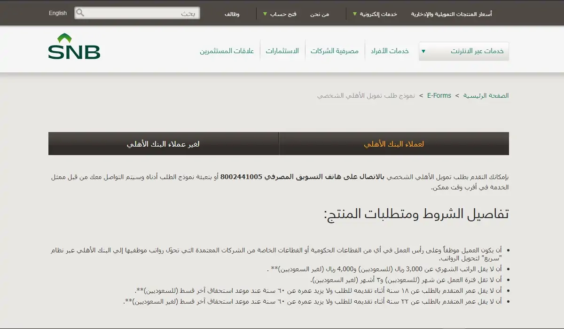The height and width of the screenshot is (329, 564).
Task: Click the bullet about فترة العمل عن شهر
Action: point(406,280)
